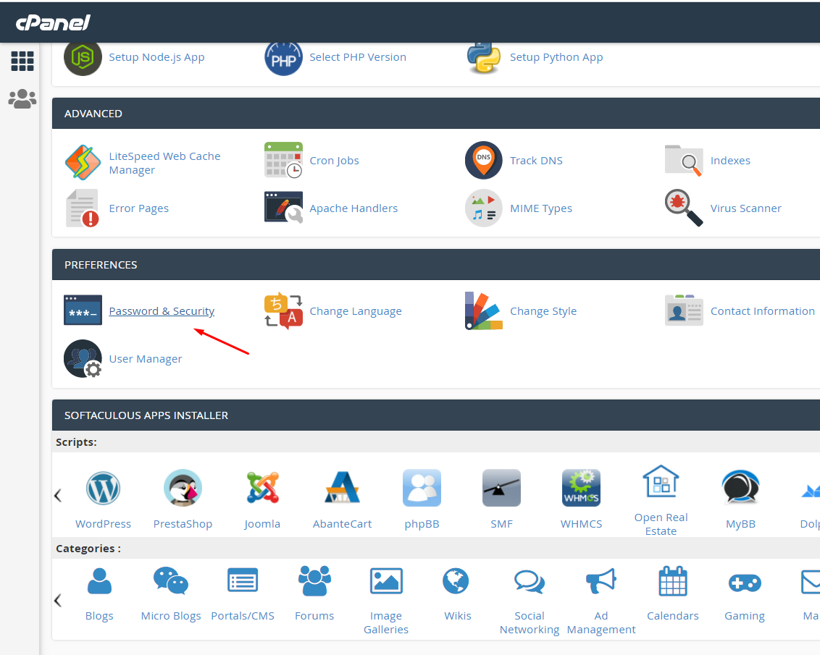This screenshot has width=820, height=655.
Task: Click the WordPress script icon
Action: point(103,489)
